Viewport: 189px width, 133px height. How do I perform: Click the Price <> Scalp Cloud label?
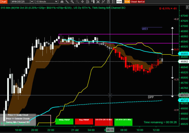tap(18, 115)
